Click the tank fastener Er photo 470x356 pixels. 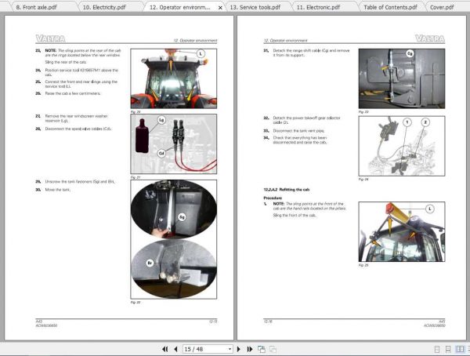coord(174,269)
